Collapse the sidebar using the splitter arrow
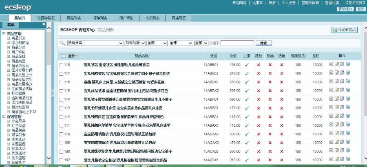The height and width of the screenshot is (167, 367). (x=53, y=93)
